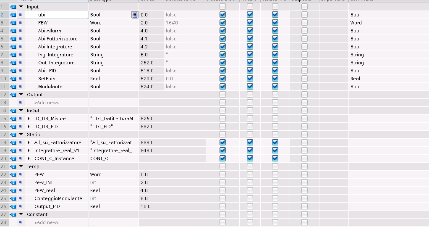This screenshot has width=429, height=227.
Task: Toggle second-column checkbox for I_Modulante
Action: pos(250,87)
